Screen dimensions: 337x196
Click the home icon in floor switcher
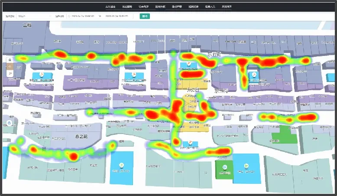click(x=10, y=60)
